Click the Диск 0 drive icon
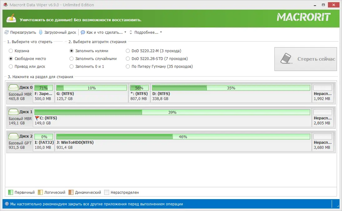Viewport: 342px width, 211px height. (13, 88)
